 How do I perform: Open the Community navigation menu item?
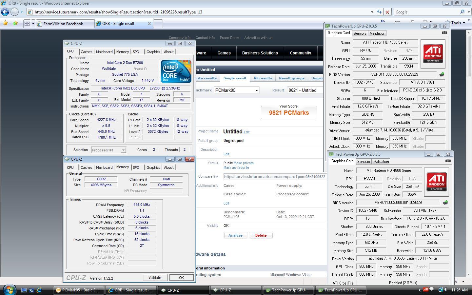pos(300,53)
